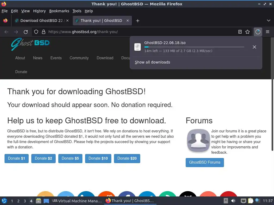The image size is (274, 205).
Task: Bookmark this page with the star
Action: (x=248, y=32)
